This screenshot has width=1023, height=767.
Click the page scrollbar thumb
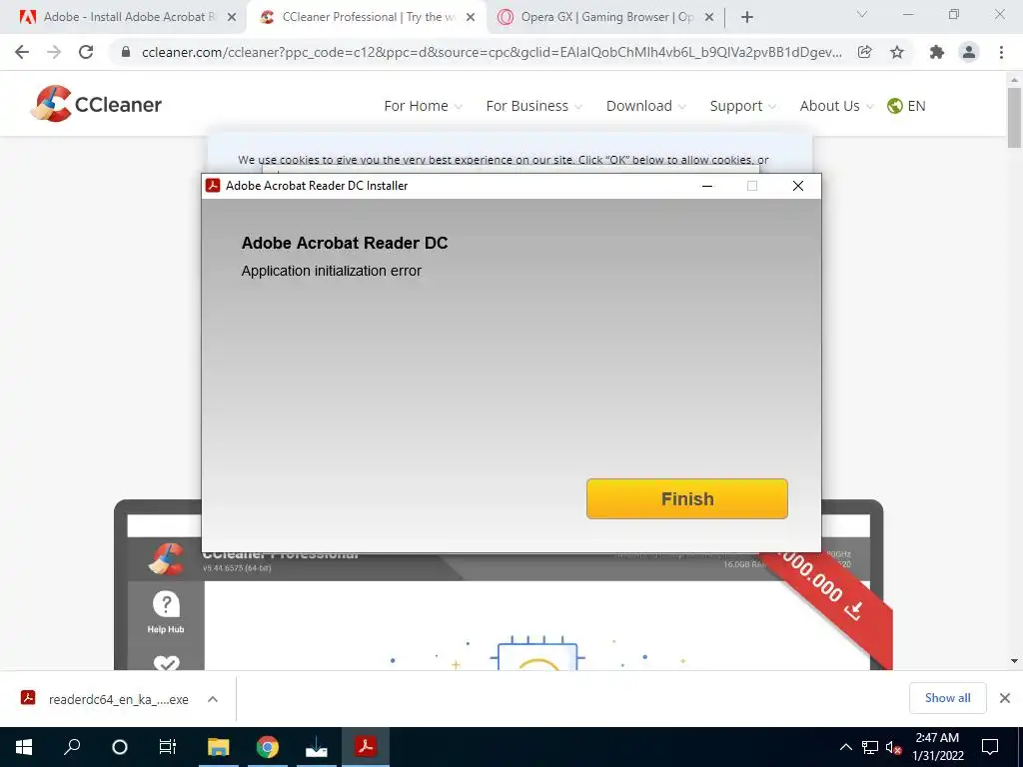tap(1014, 118)
